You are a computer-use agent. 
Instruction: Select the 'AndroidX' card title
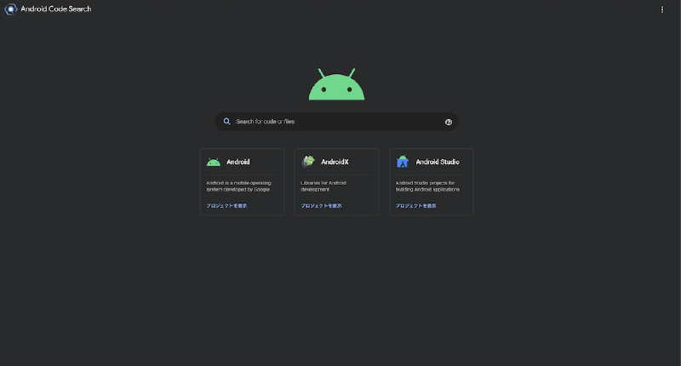point(335,162)
